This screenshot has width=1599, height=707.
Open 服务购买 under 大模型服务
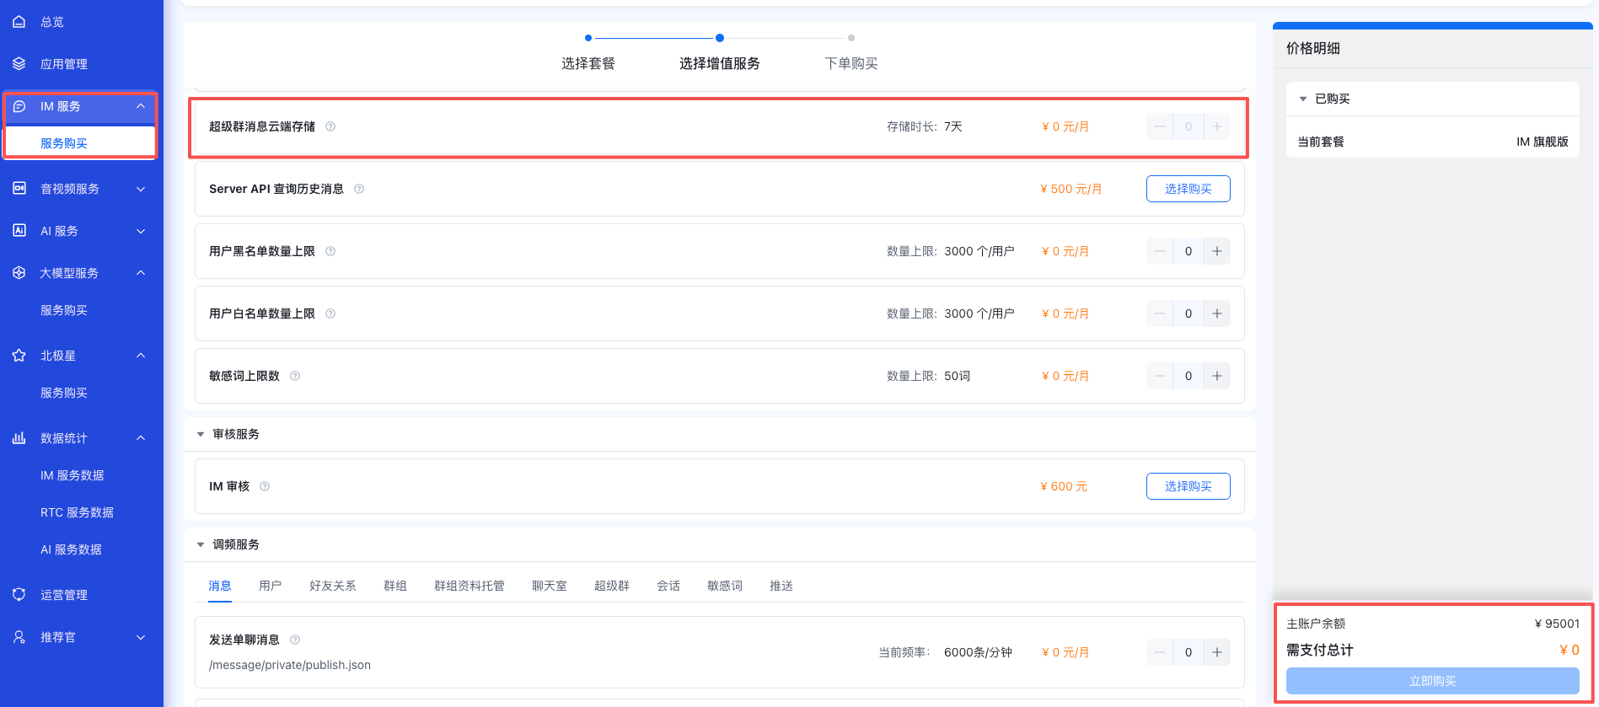(64, 310)
